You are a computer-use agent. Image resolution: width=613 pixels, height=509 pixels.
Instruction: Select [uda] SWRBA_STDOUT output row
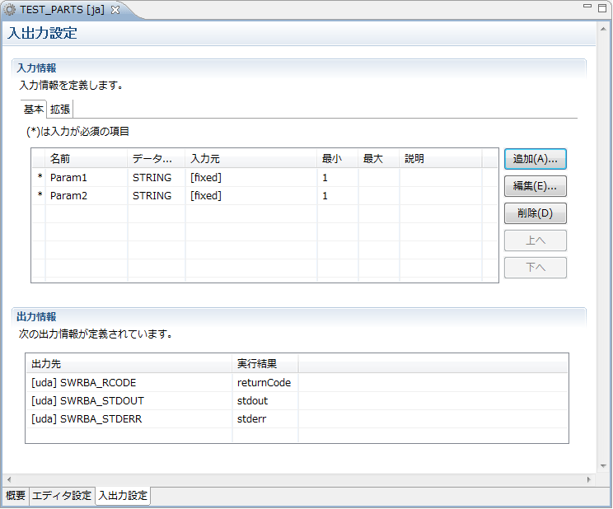tap(297, 401)
